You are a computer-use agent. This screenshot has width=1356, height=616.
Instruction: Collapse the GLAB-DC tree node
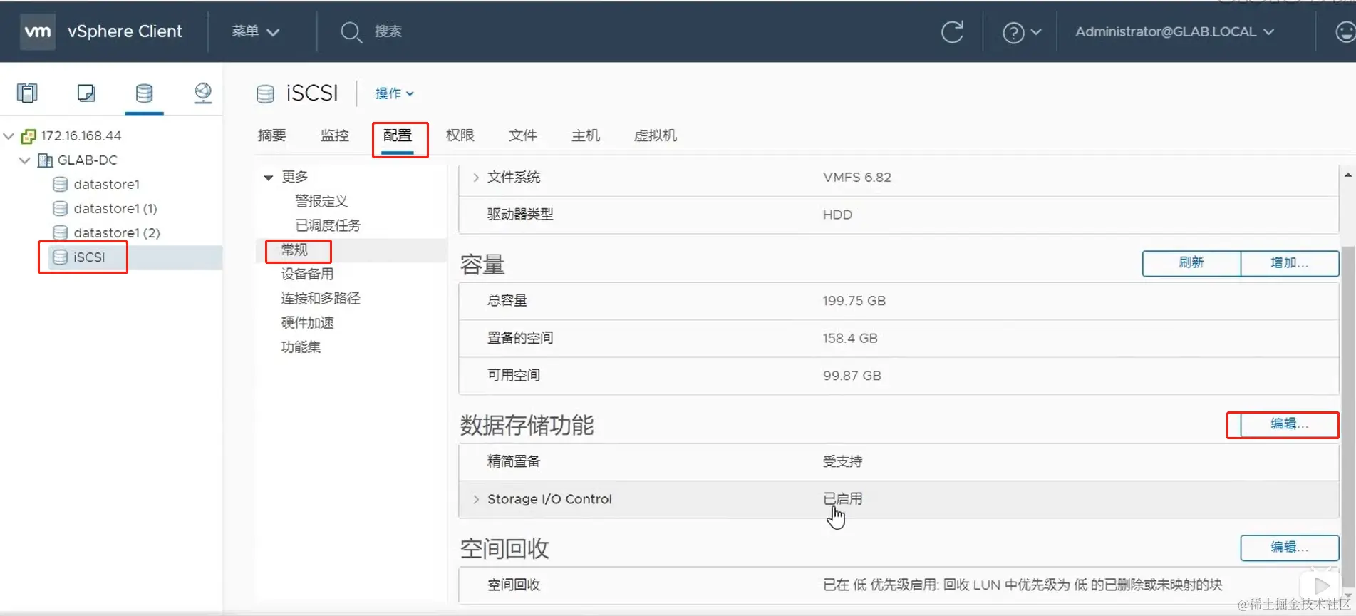[x=25, y=160]
